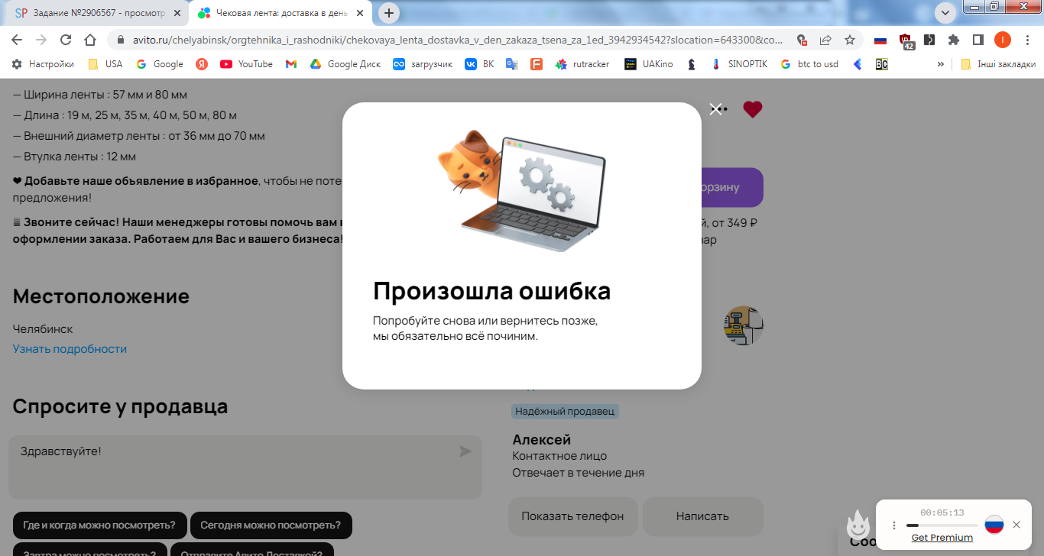Viewport: 1044px width, 556px height.
Task: Open the загрузчик bookmark
Action: [423, 64]
